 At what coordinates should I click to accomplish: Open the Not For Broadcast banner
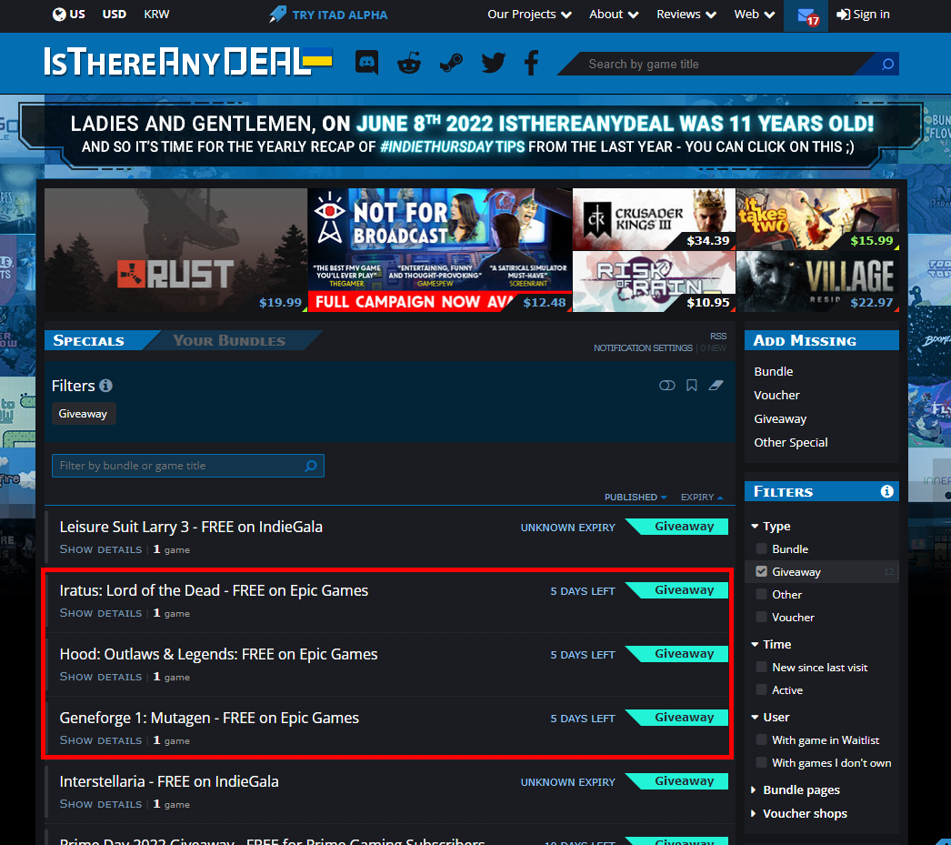(x=440, y=250)
